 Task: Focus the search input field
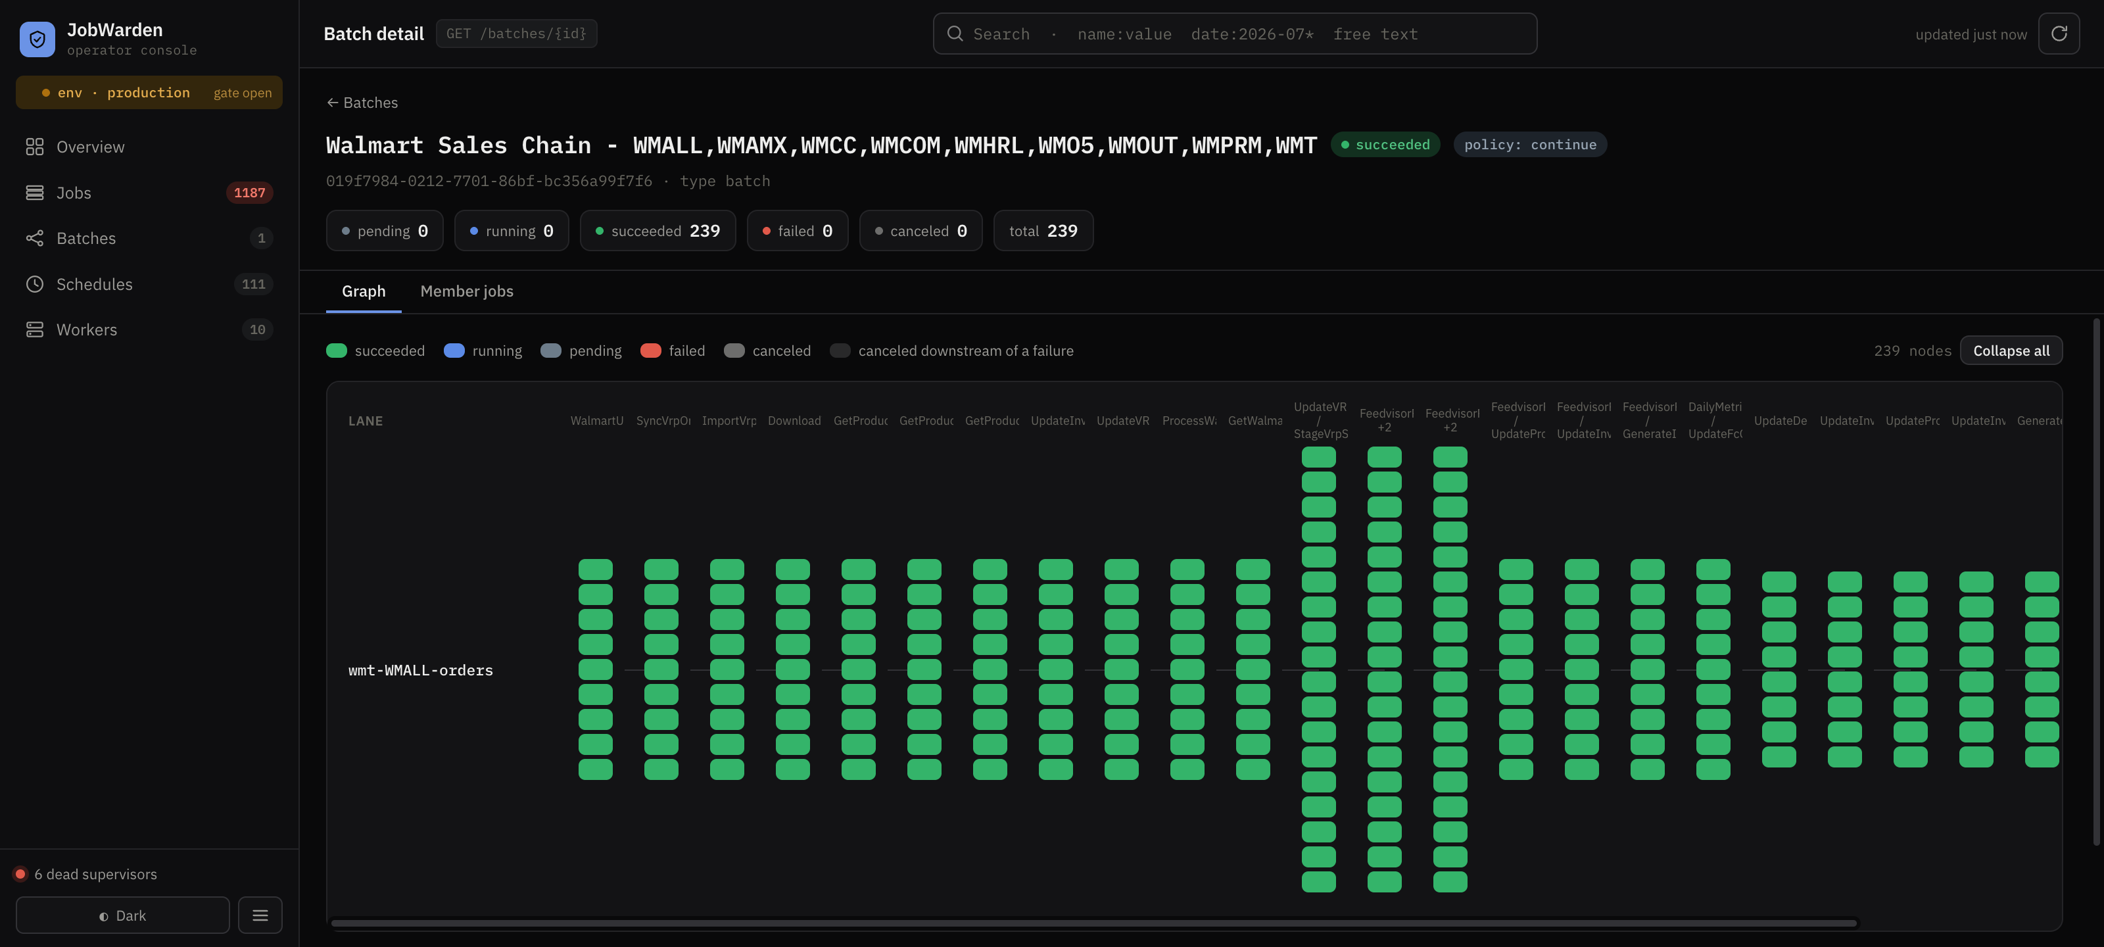[1235, 34]
